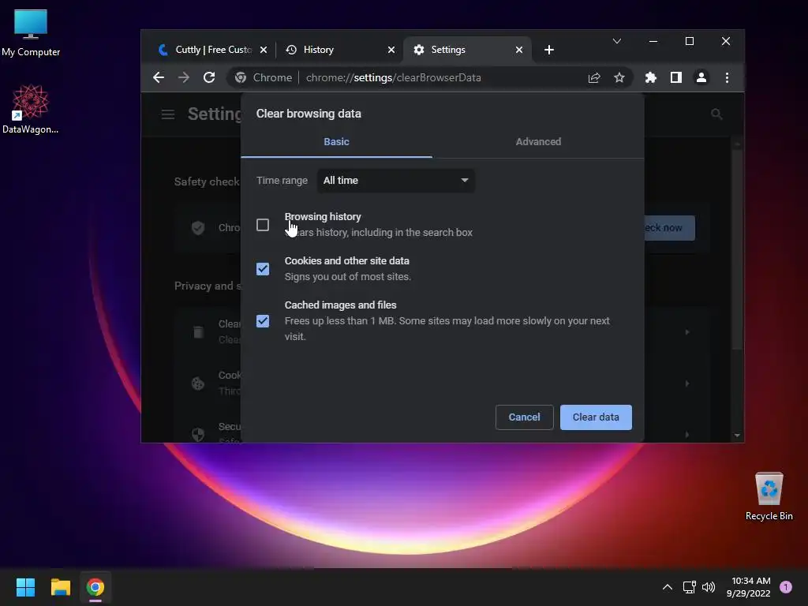Click the Cancel button
This screenshot has height=606, width=808.
tap(524, 417)
